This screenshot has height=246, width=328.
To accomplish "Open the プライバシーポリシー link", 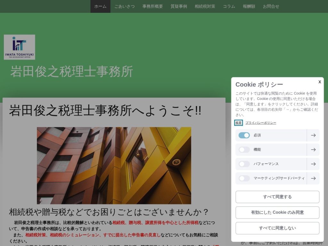I will [261, 123].
